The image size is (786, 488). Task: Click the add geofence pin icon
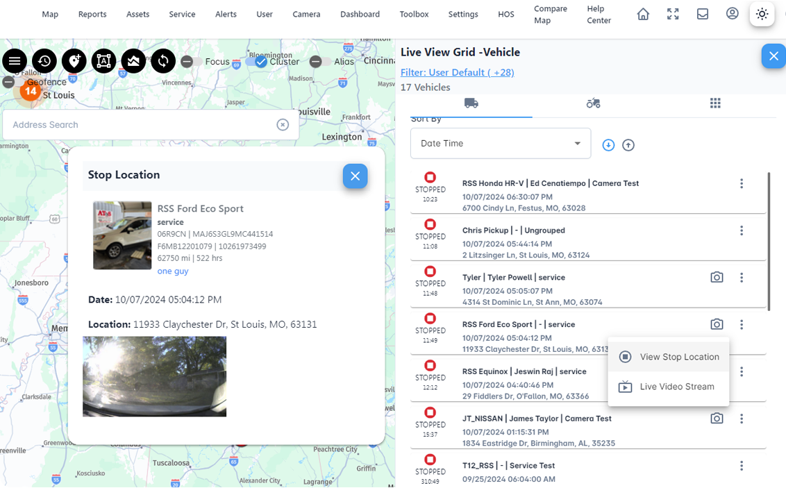click(74, 61)
